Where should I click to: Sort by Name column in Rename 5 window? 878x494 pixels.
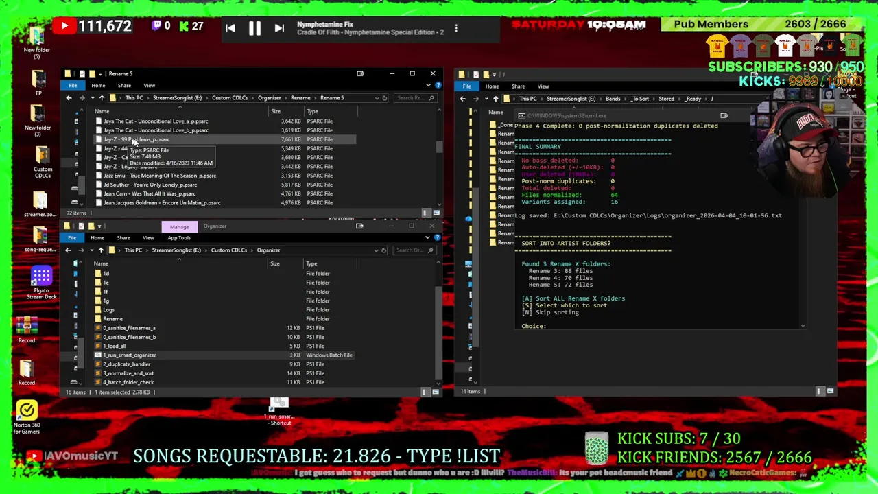[102, 111]
